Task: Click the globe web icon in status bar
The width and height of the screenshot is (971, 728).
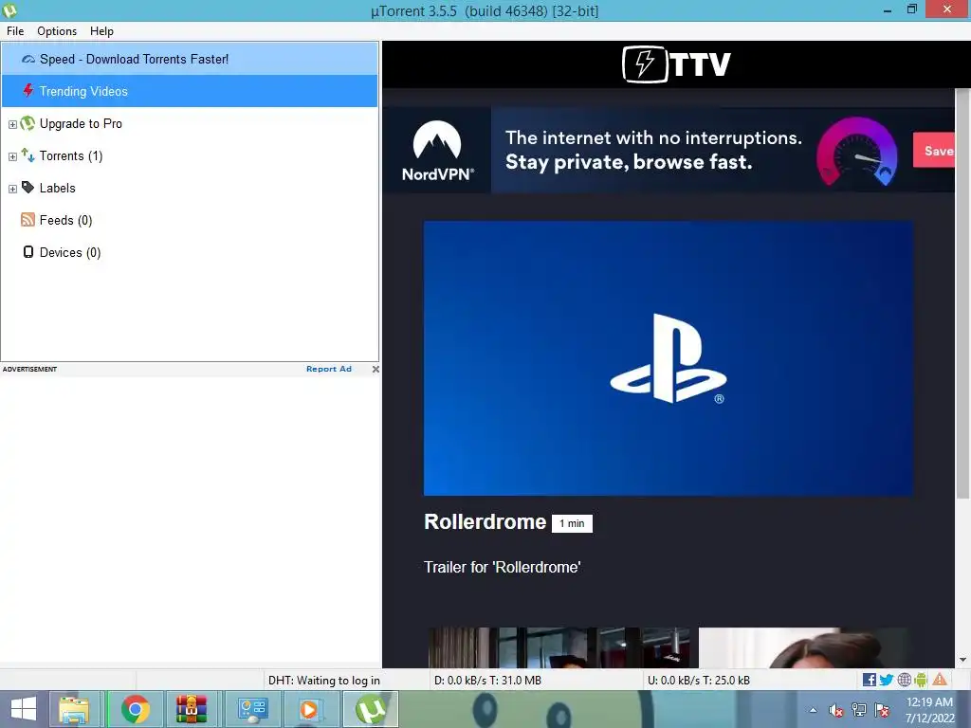Action: tap(904, 680)
